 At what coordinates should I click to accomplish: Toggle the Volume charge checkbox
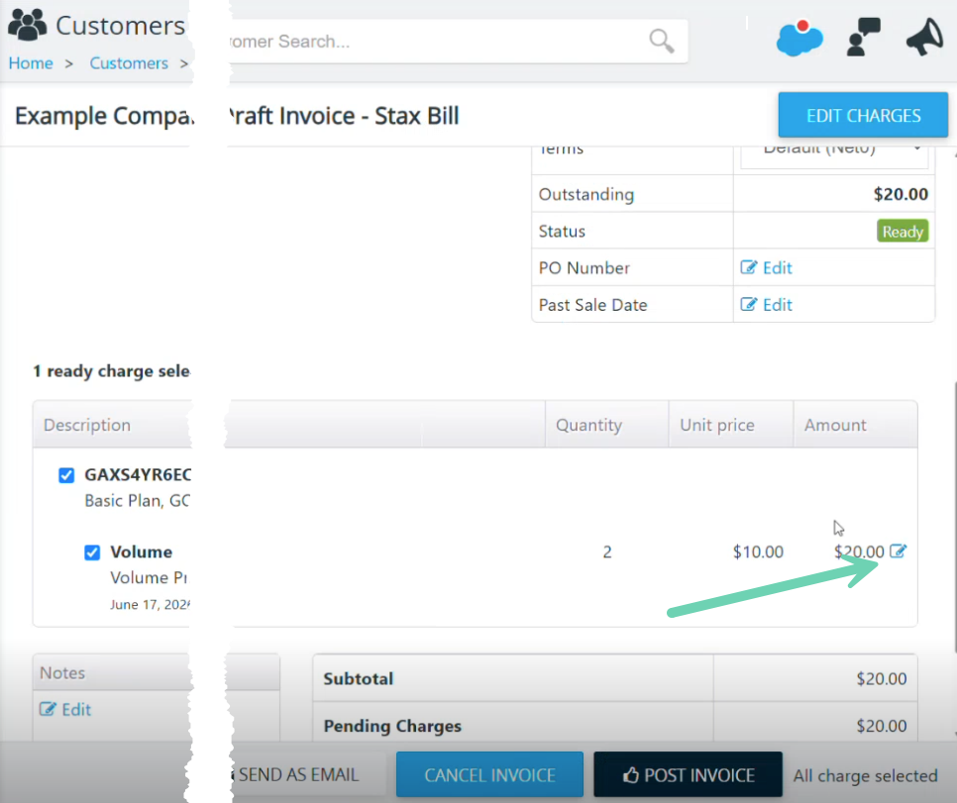pos(92,552)
